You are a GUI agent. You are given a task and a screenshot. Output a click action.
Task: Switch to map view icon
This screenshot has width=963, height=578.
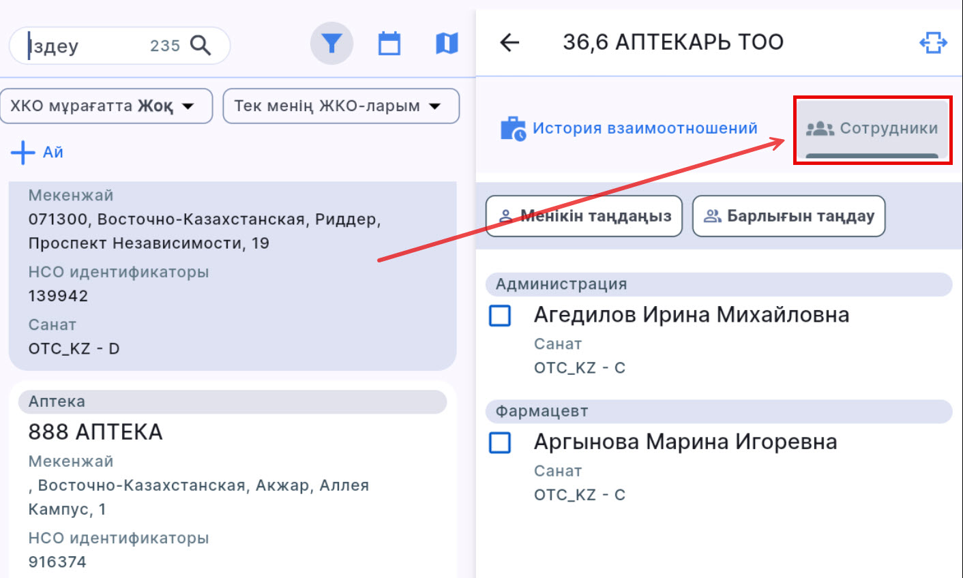tap(447, 44)
